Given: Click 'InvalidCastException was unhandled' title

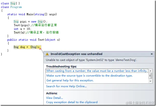Looking at the screenshot, I should point(76,54).
